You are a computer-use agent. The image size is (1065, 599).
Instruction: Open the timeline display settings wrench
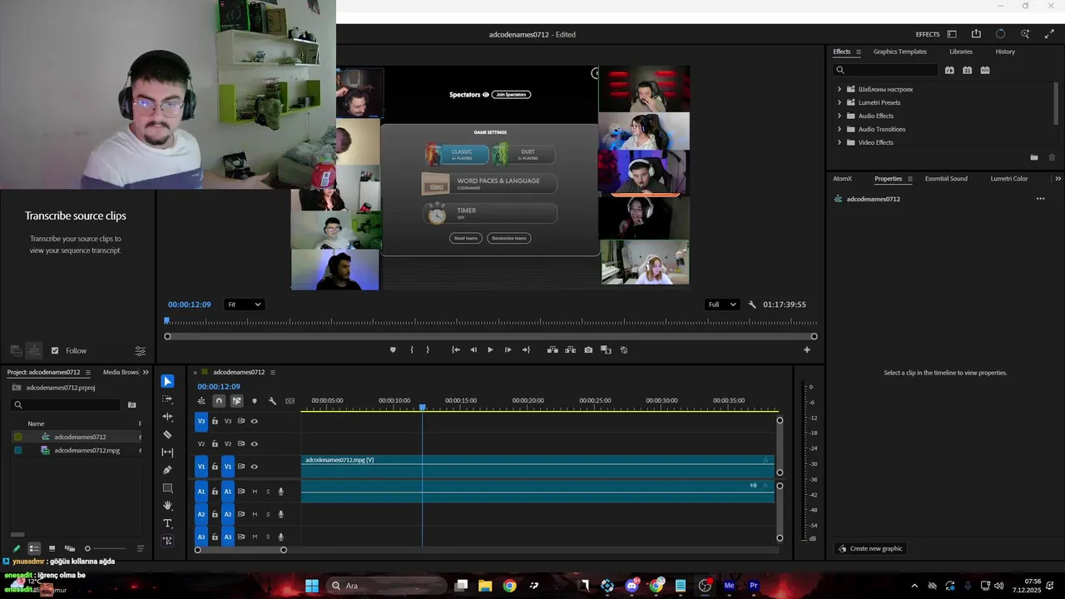272,401
